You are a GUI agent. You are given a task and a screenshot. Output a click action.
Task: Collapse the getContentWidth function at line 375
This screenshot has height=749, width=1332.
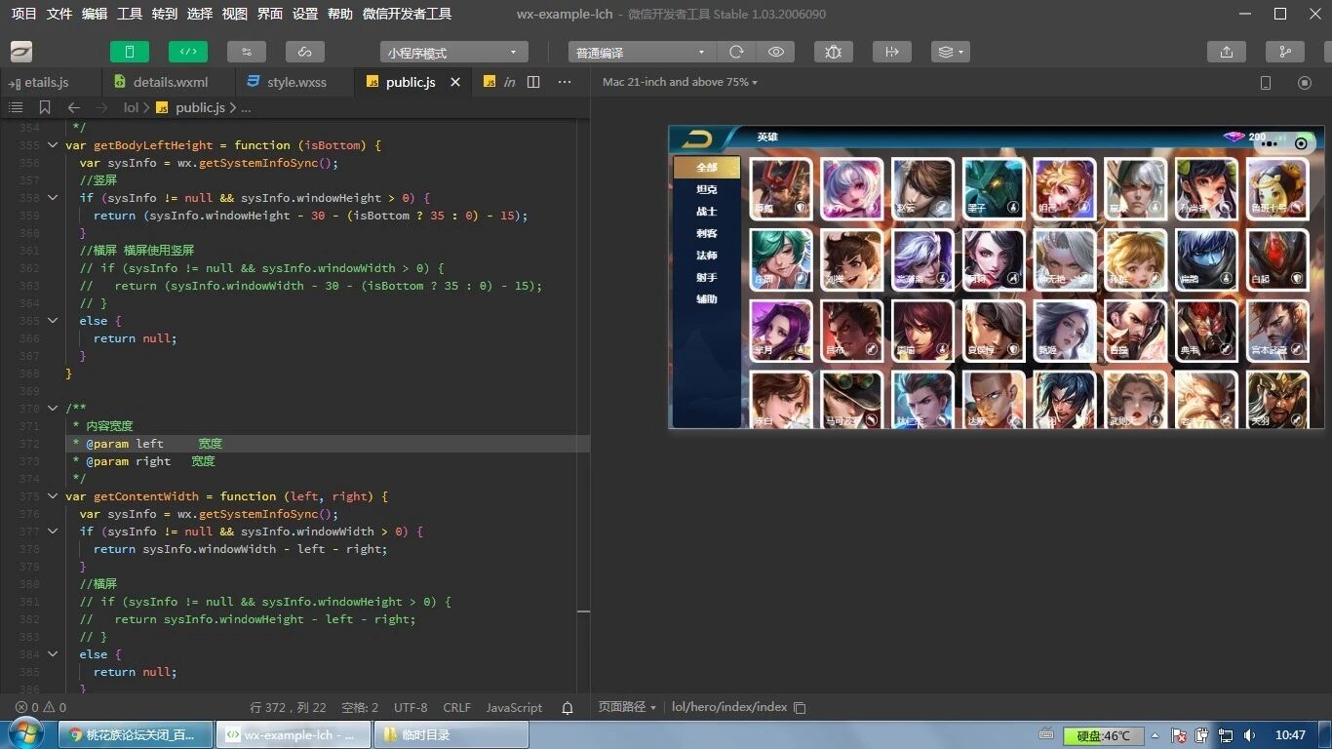tap(53, 496)
